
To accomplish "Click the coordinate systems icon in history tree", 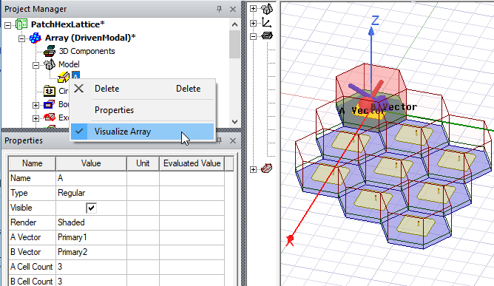I will [267, 23].
